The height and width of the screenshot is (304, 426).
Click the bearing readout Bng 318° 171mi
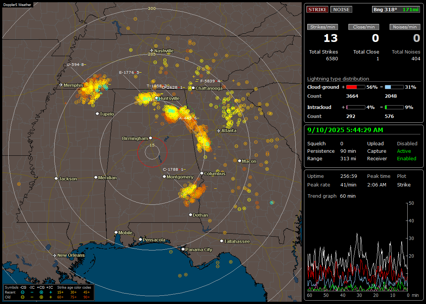point(396,9)
